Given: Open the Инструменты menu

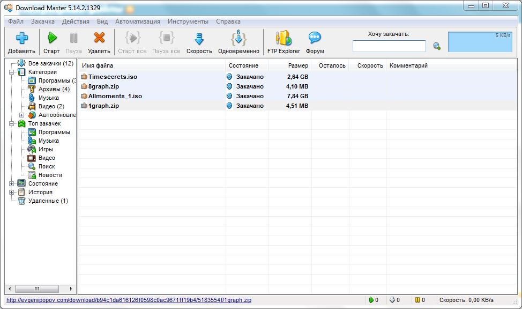Looking at the screenshot, I should click(188, 21).
